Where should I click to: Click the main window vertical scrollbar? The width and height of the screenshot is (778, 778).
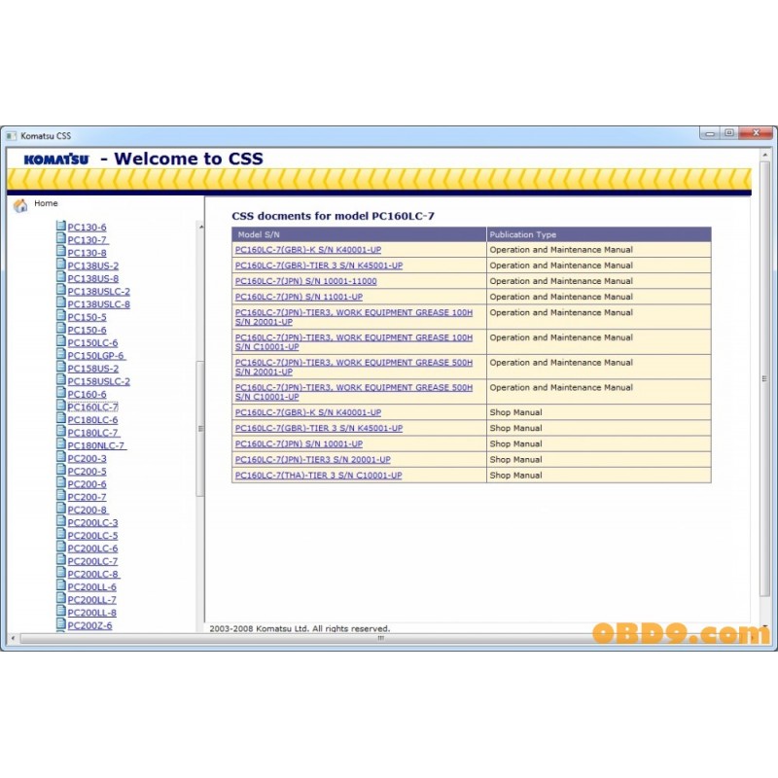point(764,378)
